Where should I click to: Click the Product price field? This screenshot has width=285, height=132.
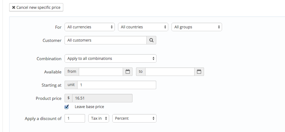tap(102, 98)
